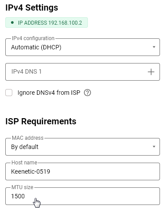Focus the IPv4 DNS 1 input field
Viewport: 167px width, 216px height.
(x=76, y=72)
